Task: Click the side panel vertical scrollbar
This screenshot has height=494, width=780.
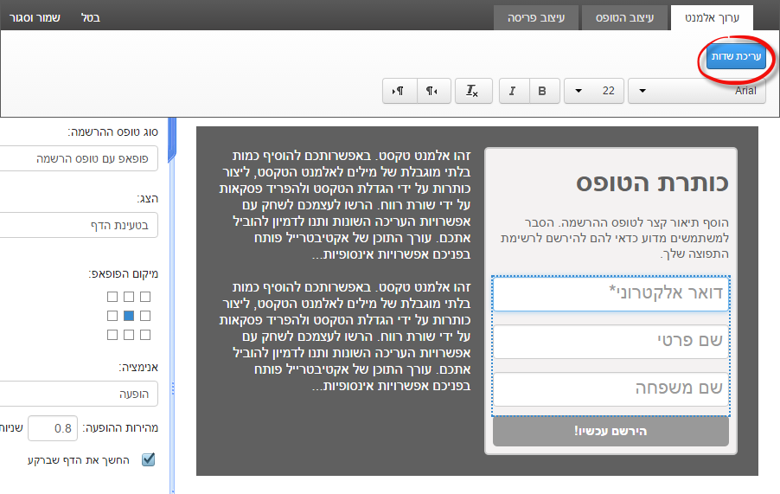Action: tap(172, 306)
